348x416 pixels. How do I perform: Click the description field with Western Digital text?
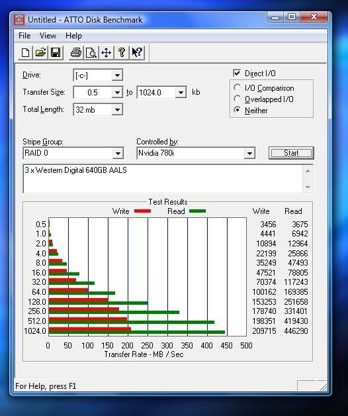tap(163, 179)
